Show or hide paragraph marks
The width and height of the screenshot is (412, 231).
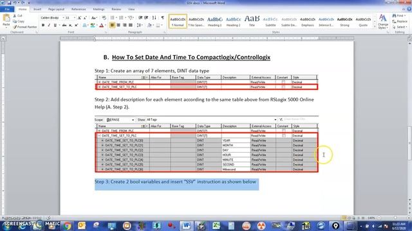click(x=163, y=18)
